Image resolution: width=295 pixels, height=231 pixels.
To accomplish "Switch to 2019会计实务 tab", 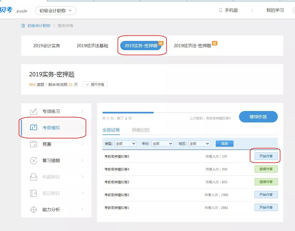I will [46, 46].
